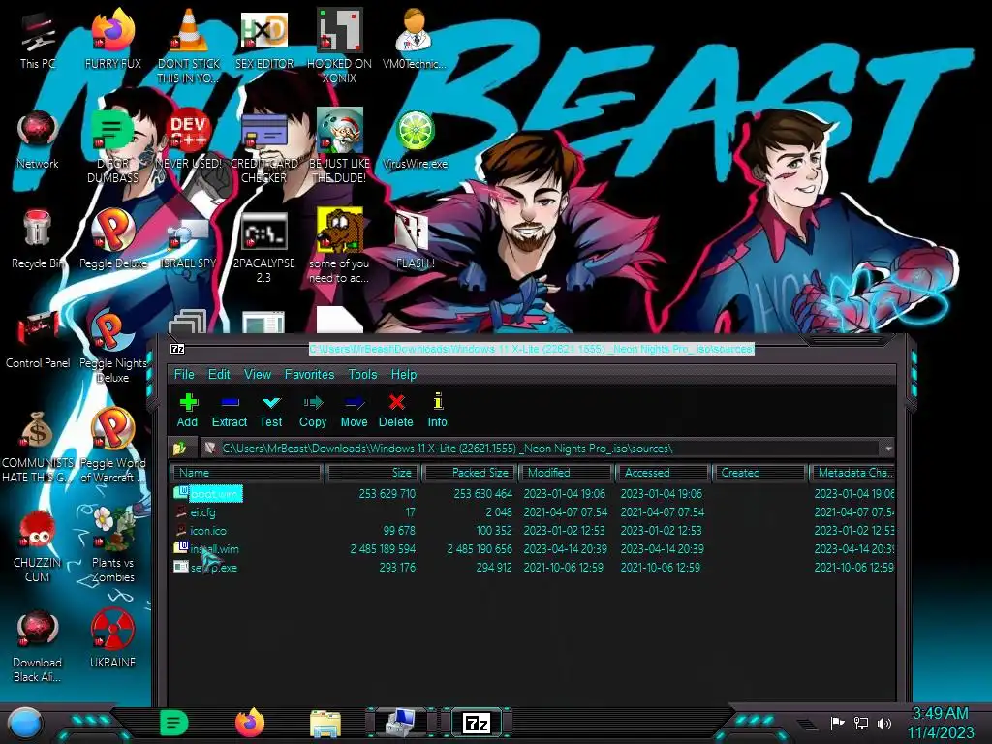
Task: Select the FLASH ! desktop icon
Action: (x=415, y=240)
